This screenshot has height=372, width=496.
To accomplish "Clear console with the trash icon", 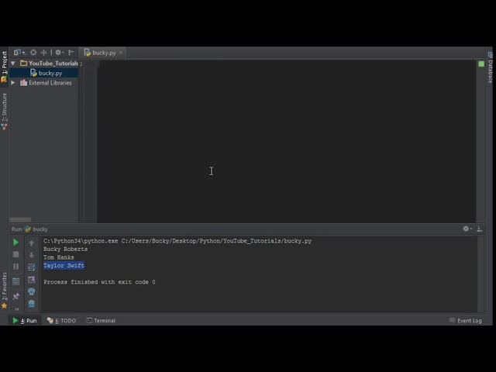I will click(31, 304).
